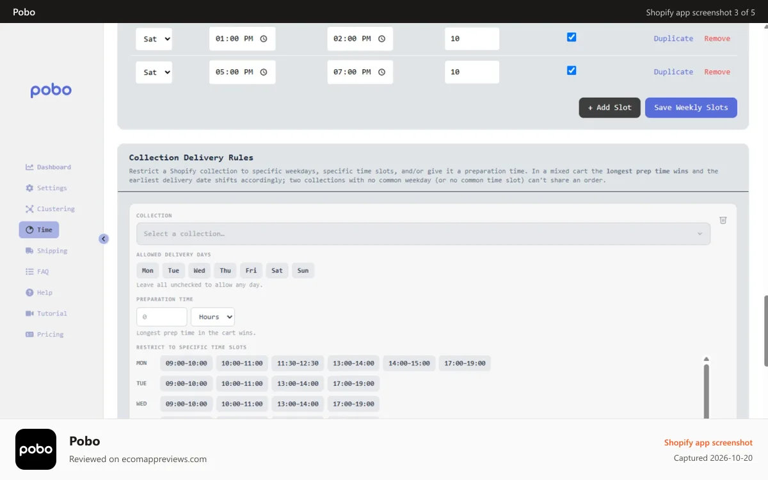768x480 pixels.
Task: Select MON 17:00–19:00 time slot
Action: tap(465, 364)
